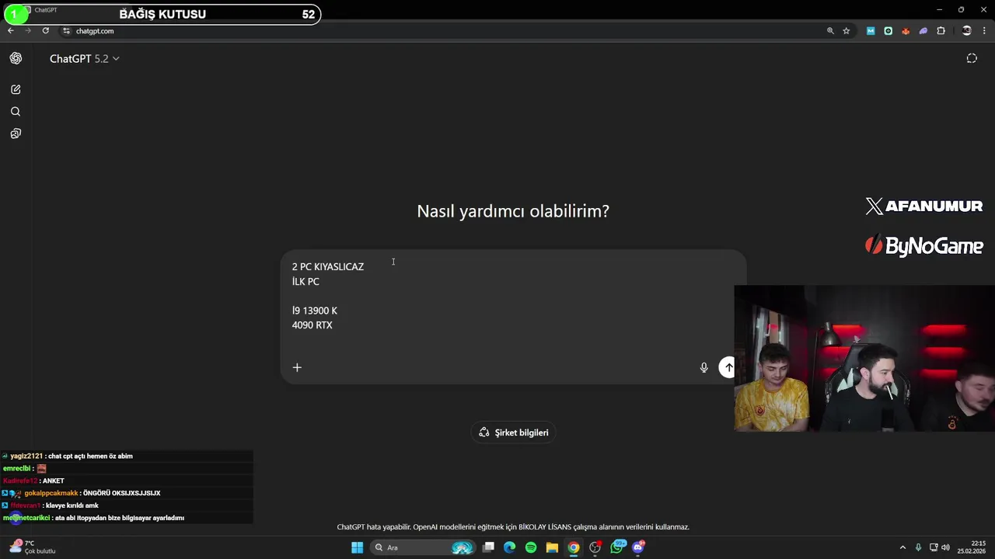Click the plus attach button in prompt box
Viewport: 995px width, 559px height.
[297, 367]
